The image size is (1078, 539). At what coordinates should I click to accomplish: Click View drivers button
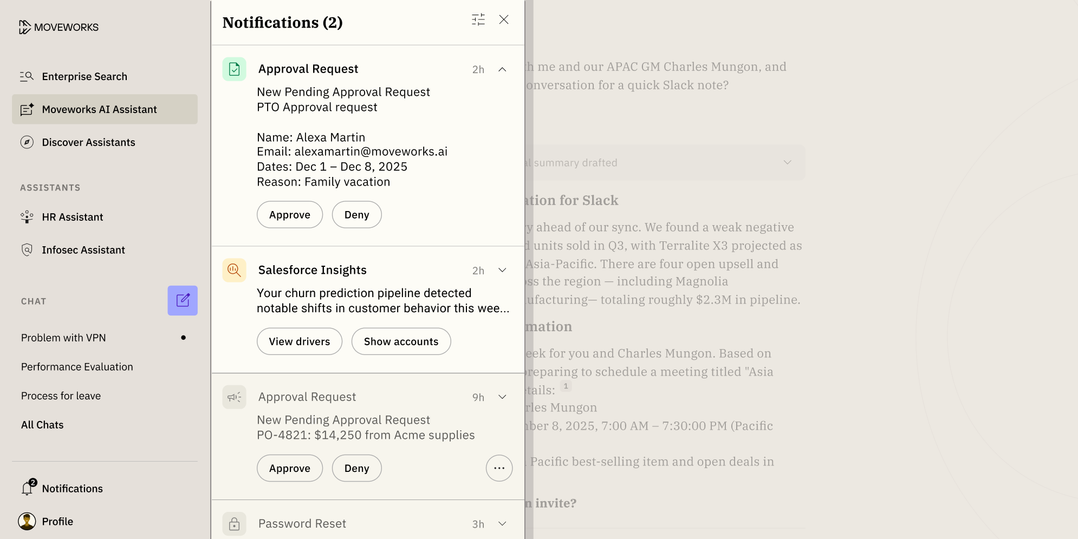(x=300, y=341)
